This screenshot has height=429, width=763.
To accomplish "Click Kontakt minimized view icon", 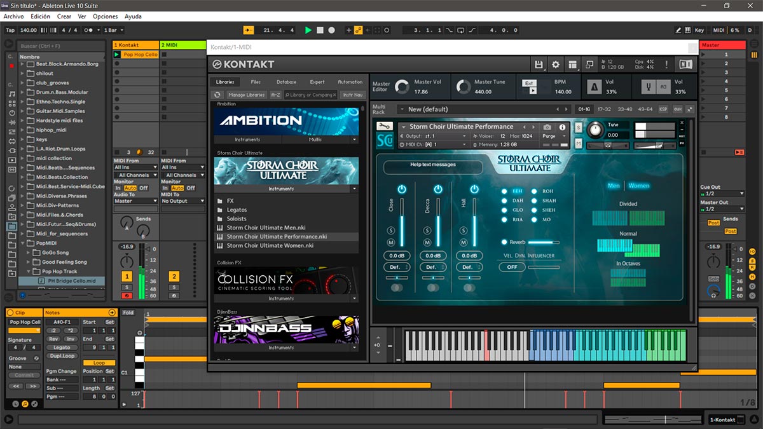I will (x=589, y=64).
